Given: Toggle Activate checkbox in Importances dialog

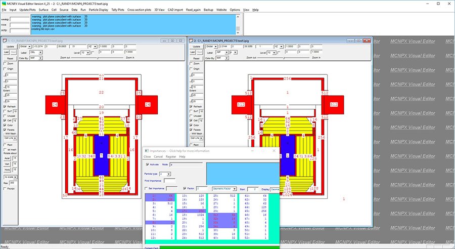Looking at the screenshot, I should 148,164.
